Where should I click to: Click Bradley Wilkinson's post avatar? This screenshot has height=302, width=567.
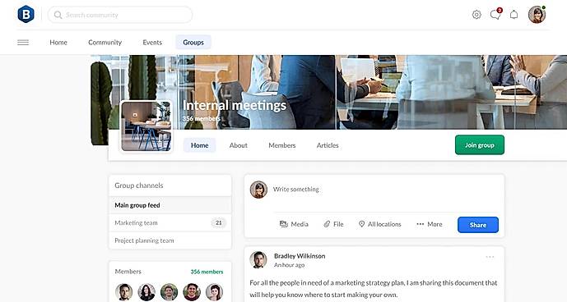coord(258,260)
